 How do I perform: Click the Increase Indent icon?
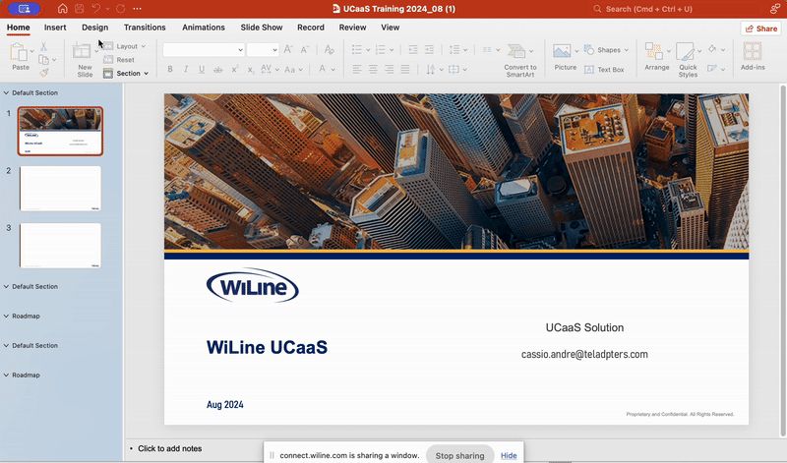click(429, 49)
